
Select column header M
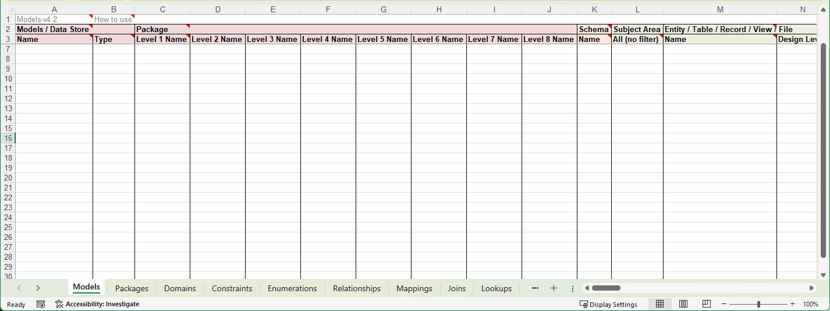[x=719, y=9]
